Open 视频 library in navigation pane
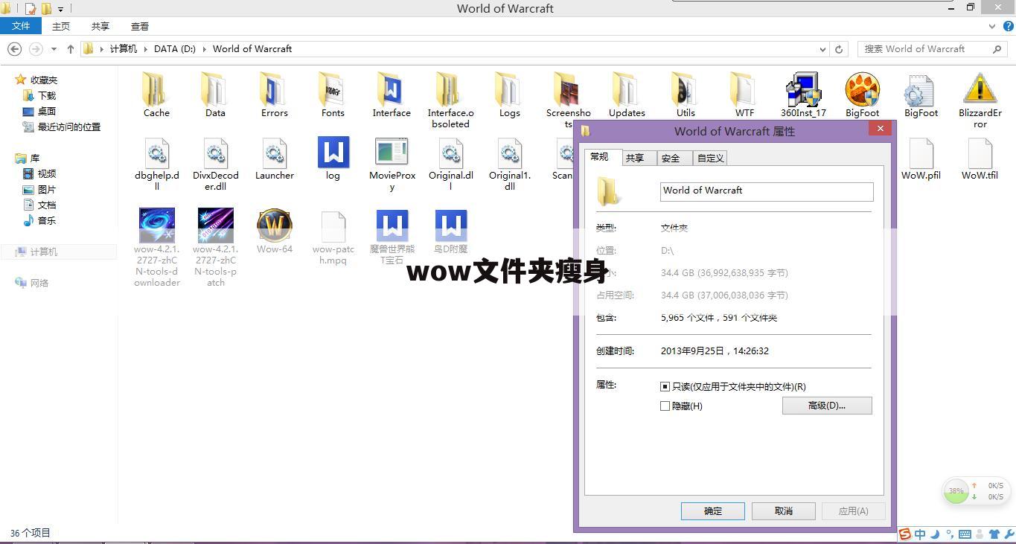The image size is (1016, 544). click(x=40, y=174)
